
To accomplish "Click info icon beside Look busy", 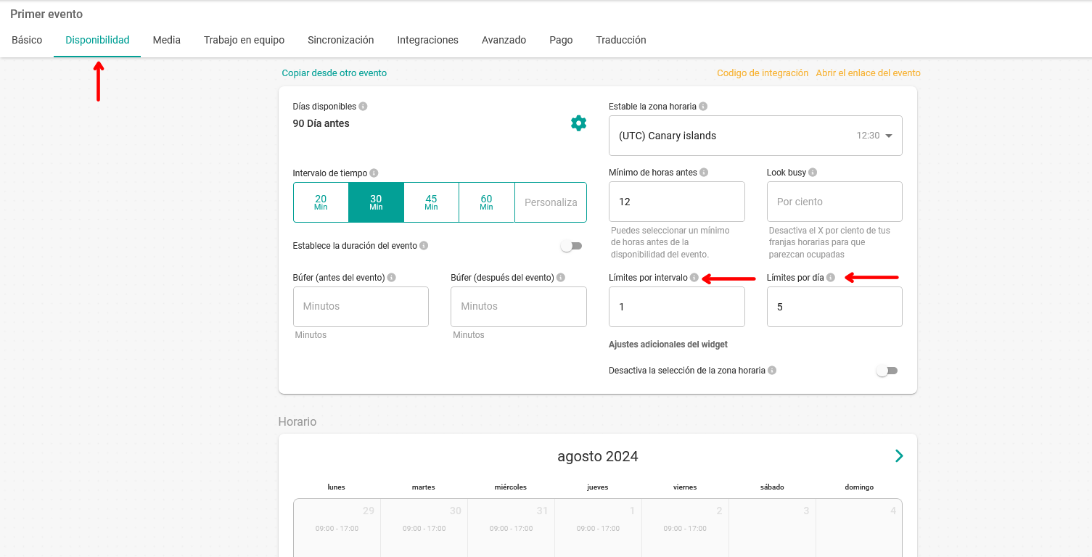I will [x=813, y=173].
